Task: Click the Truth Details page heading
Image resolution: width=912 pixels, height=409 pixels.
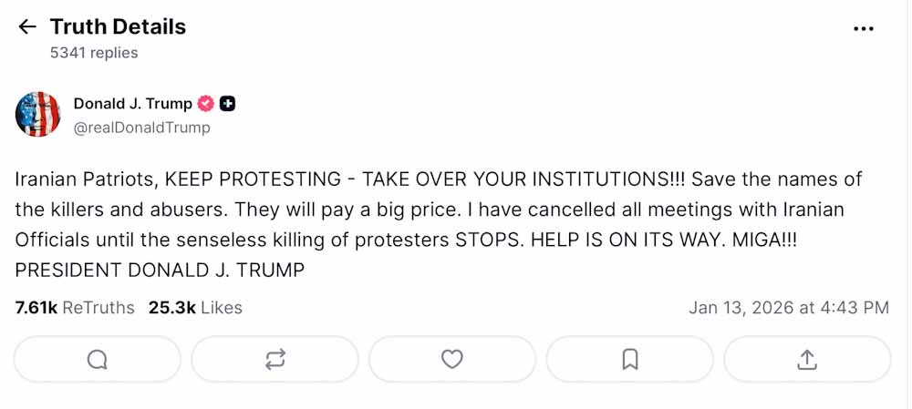Action: pyautogui.click(x=118, y=27)
